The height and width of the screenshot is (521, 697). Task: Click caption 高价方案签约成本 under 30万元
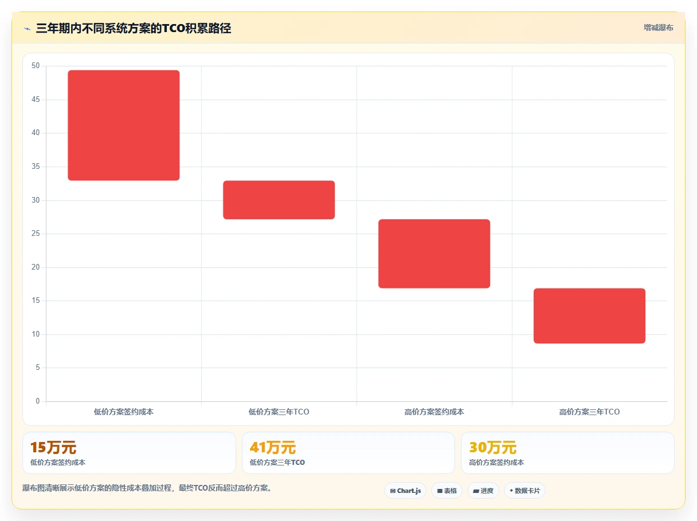click(x=496, y=463)
